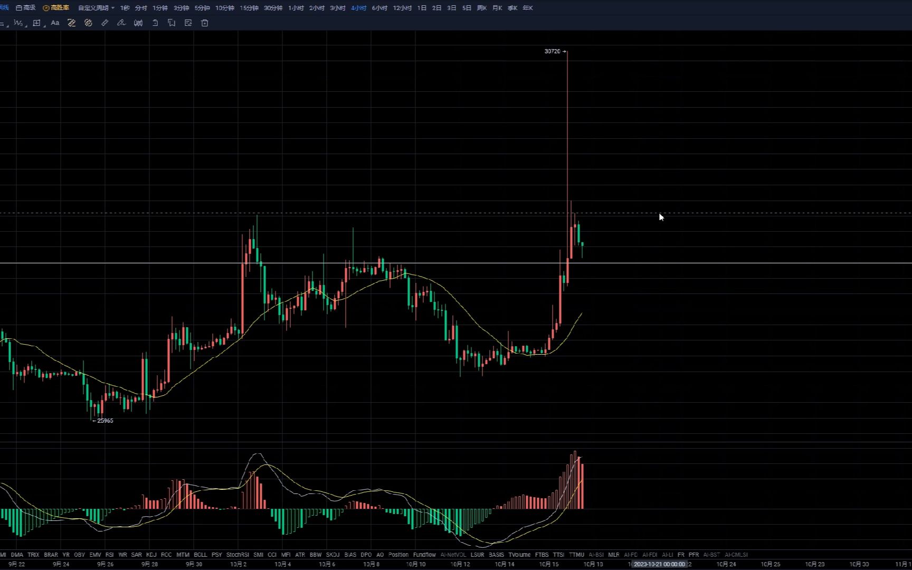
Task: Enable the CCI indicator
Action: pyautogui.click(x=272, y=555)
